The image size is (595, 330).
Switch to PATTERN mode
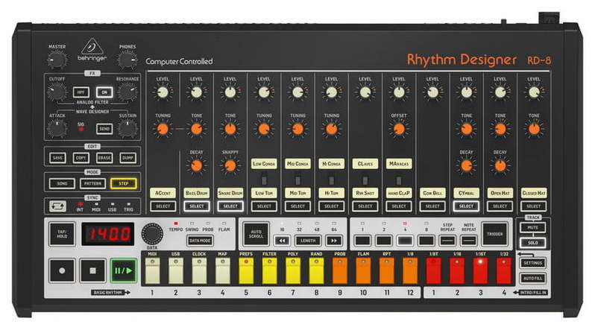[92, 183]
